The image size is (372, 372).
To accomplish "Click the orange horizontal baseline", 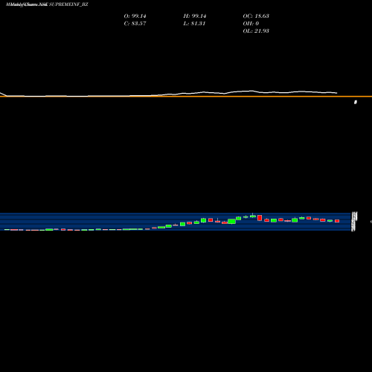I will [x=186, y=97].
